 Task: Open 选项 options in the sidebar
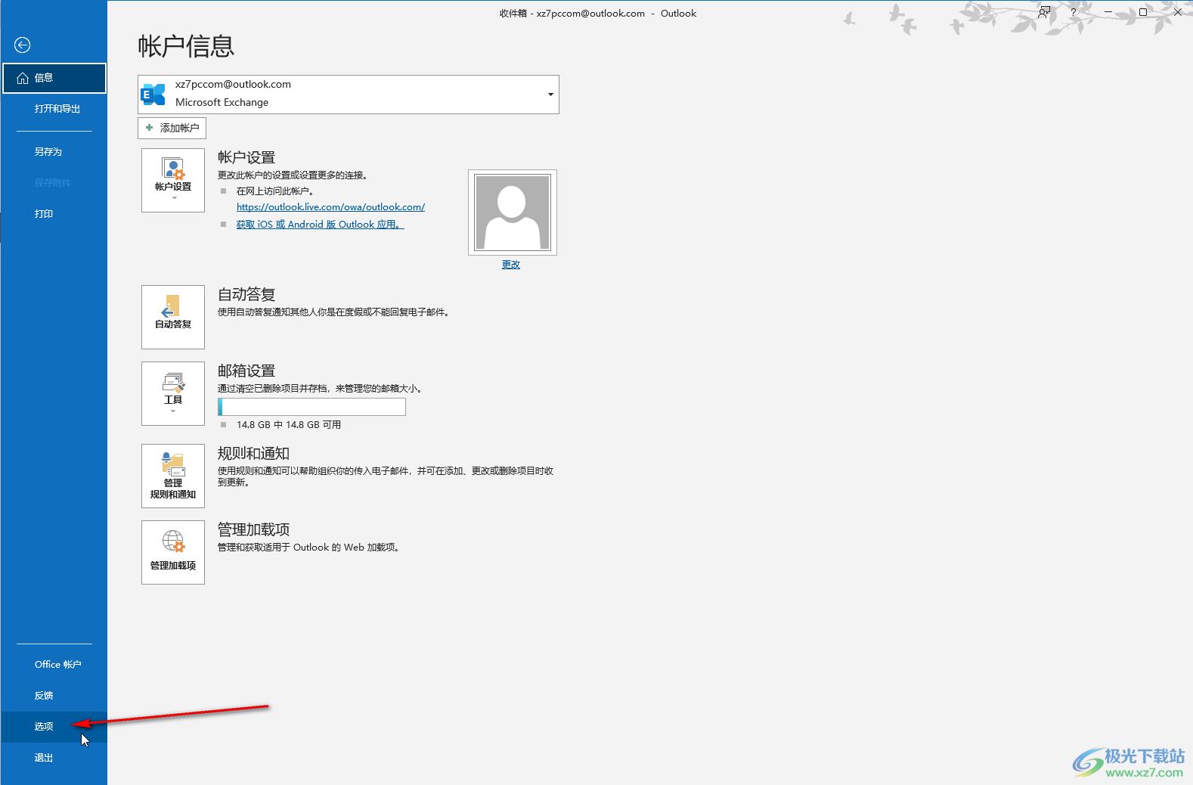tap(54, 727)
